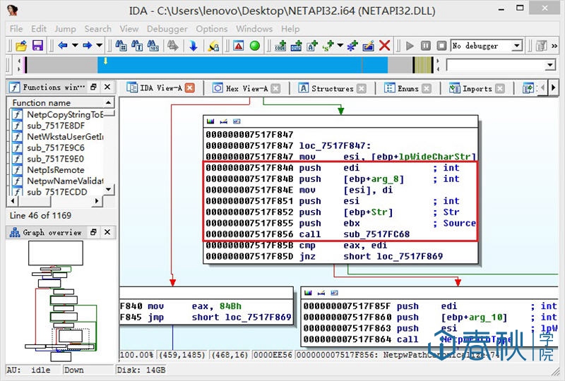The image size is (565, 381).
Task: Pause the process with the pause button
Action: [x=426, y=46]
